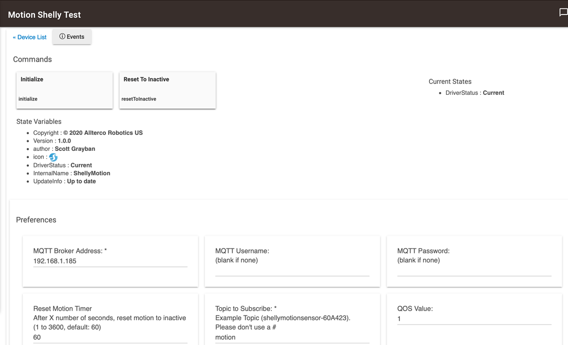Image resolution: width=568 pixels, height=345 pixels.
Task: Navigate back using the Device List link
Action: (29, 37)
